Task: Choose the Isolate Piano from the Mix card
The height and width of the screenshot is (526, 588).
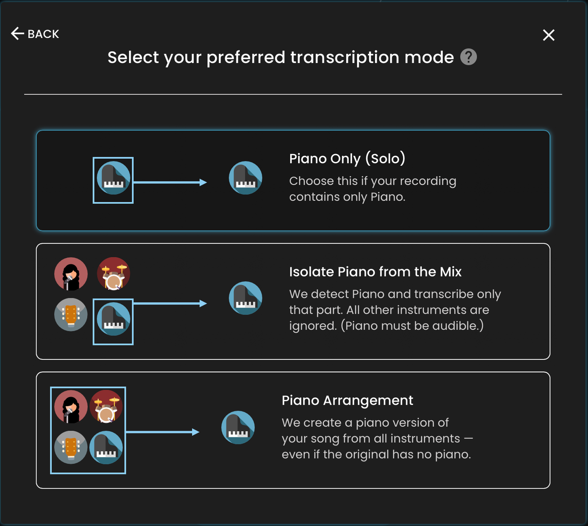Action: pyautogui.click(x=293, y=301)
